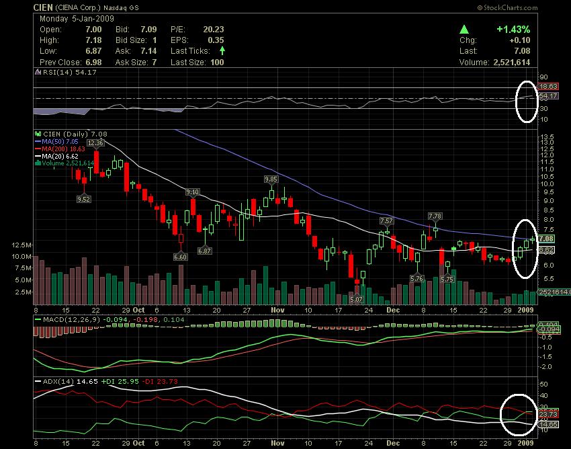Click the green Last Ticks up arrow
Image resolution: width=571 pixels, height=449 pixels.
coord(222,51)
